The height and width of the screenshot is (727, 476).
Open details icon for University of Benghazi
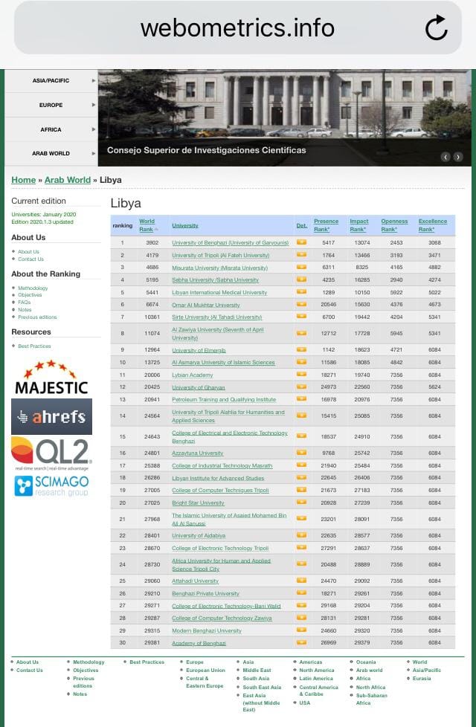click(x=301, y=242)
